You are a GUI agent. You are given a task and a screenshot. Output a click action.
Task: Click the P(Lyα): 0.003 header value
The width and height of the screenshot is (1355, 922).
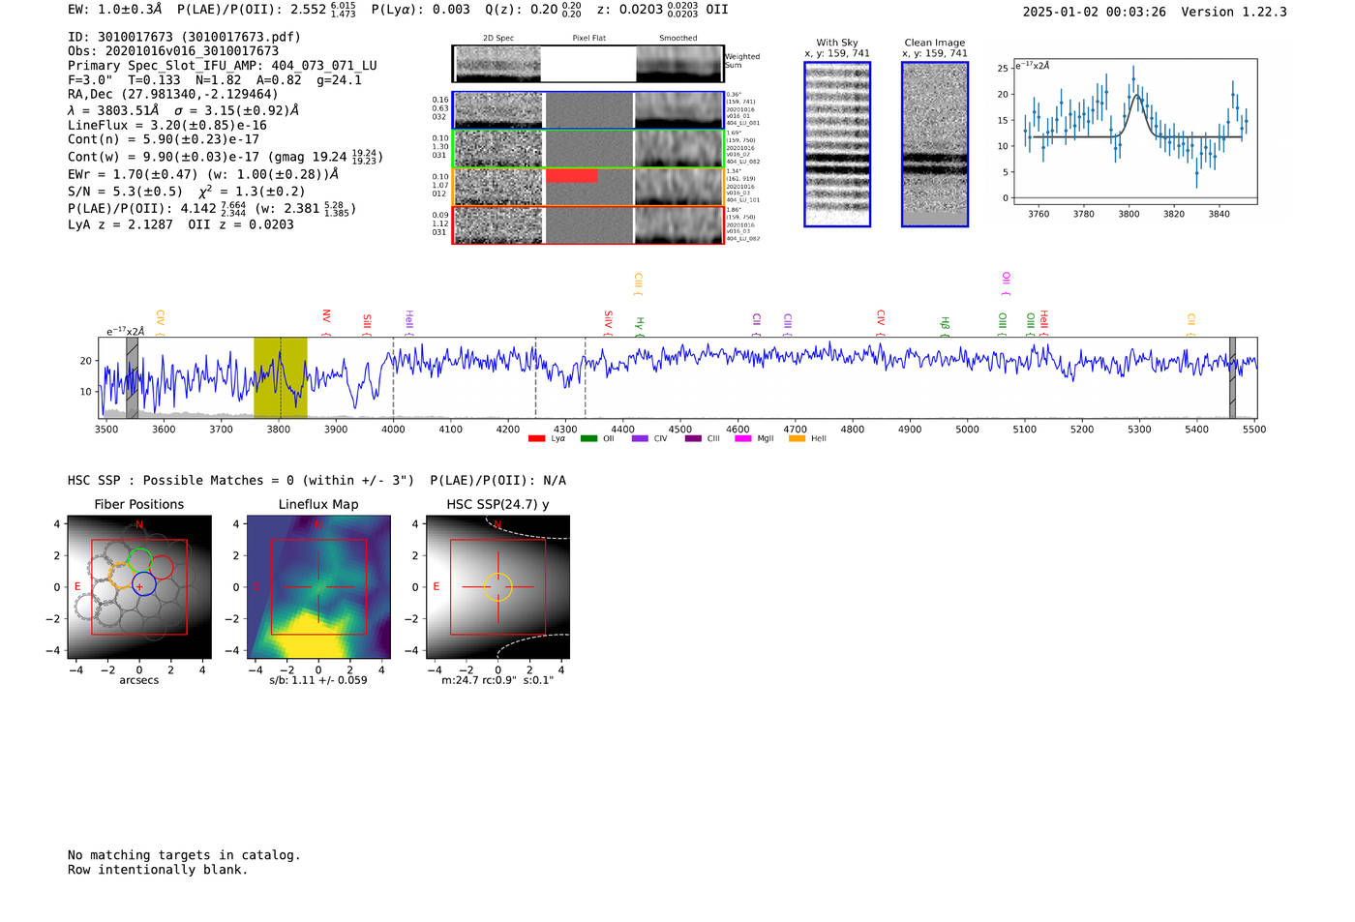coord(421,9)
